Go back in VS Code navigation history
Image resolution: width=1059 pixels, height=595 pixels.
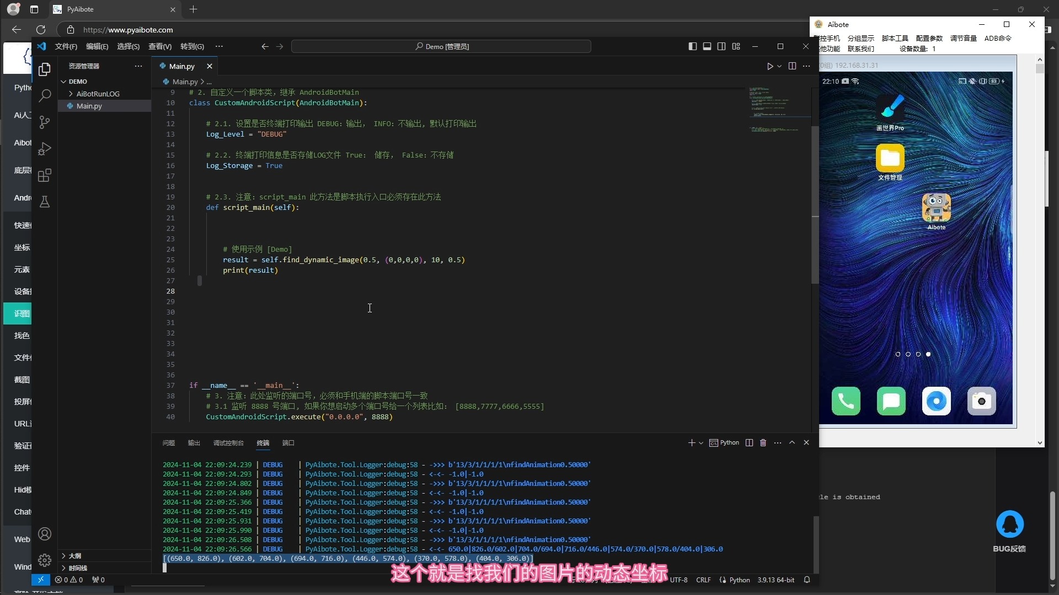click(x=265, y=46)
